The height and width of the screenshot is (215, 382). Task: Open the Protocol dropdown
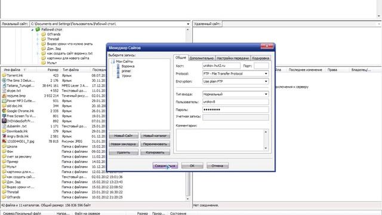266,73
